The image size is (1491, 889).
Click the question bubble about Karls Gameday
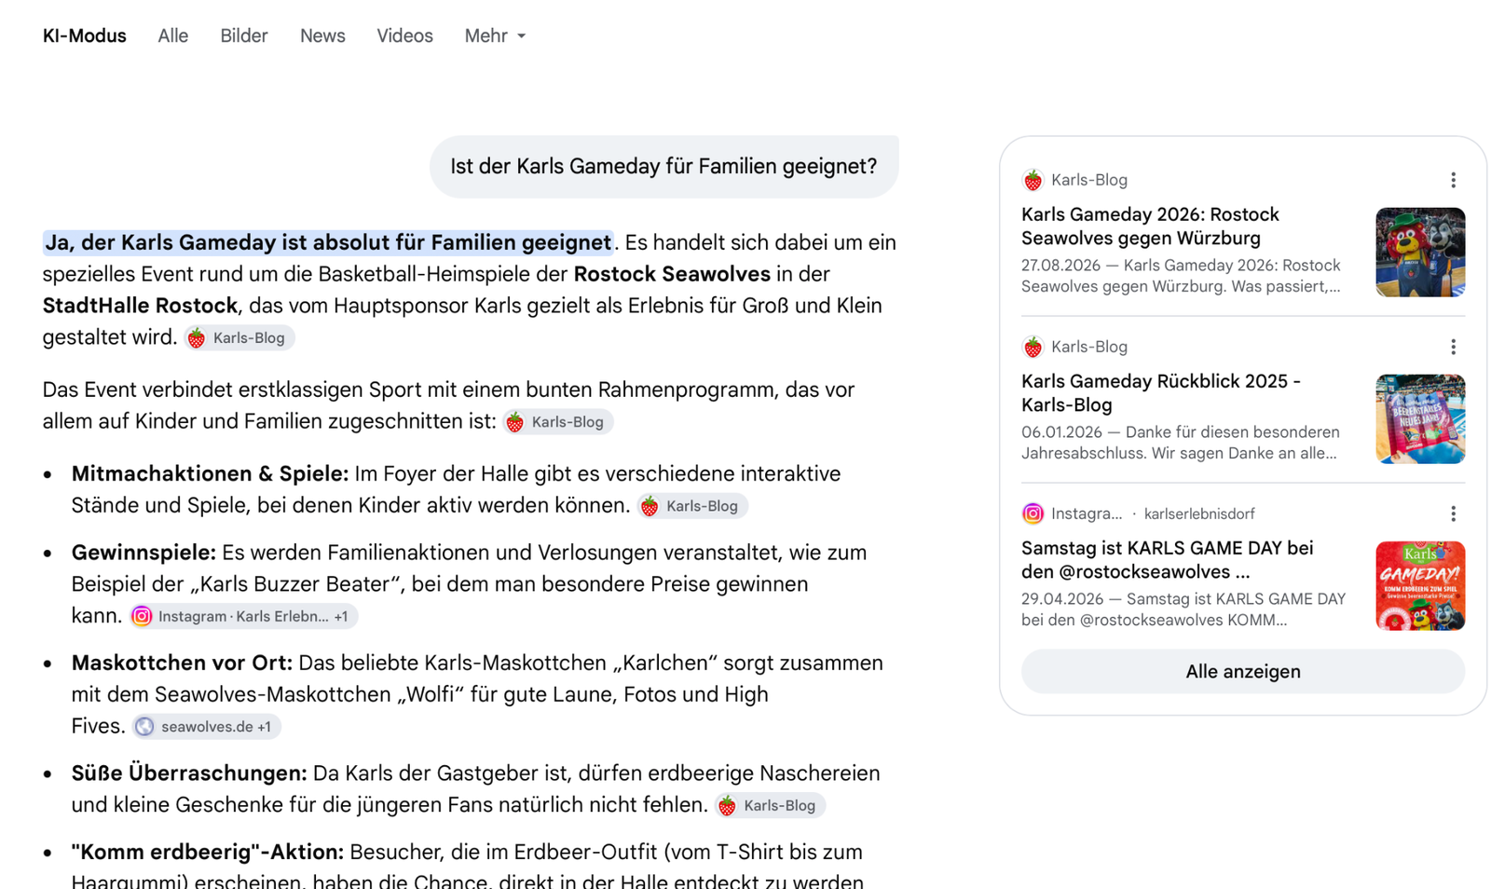coord(663,167)
